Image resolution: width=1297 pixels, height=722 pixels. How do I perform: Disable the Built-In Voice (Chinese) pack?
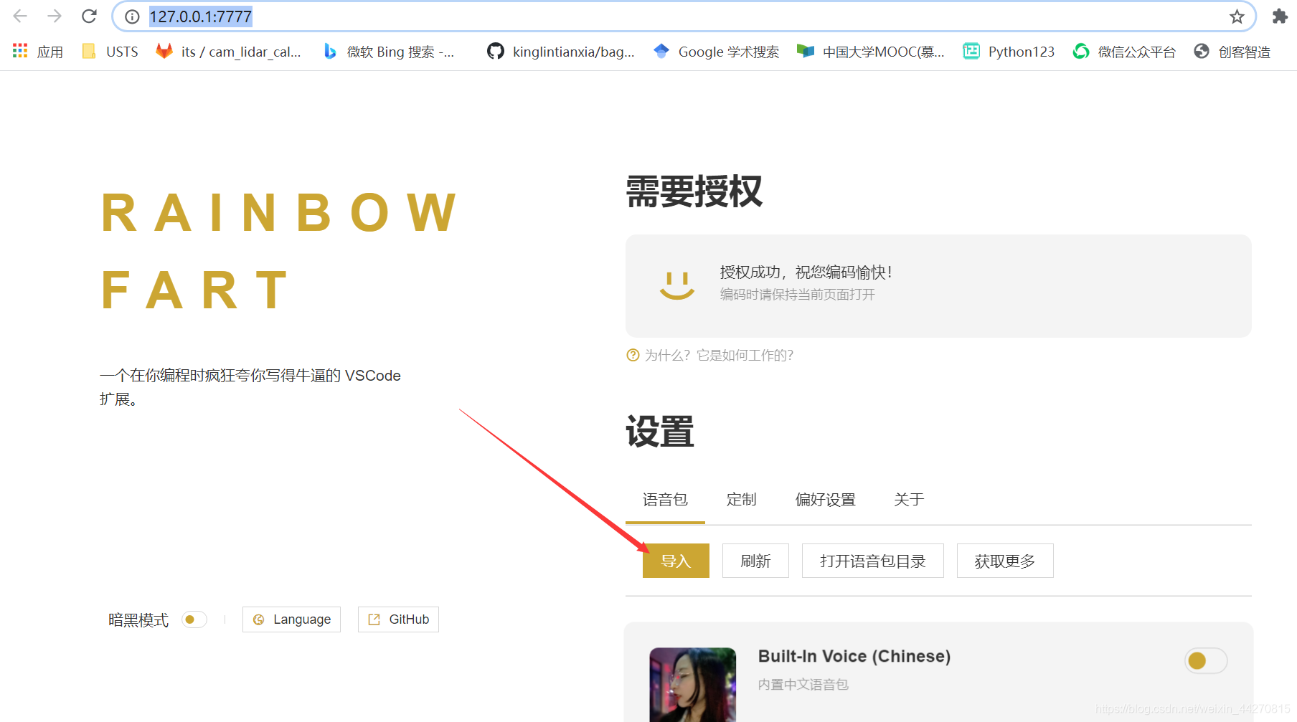[1205, 661]
